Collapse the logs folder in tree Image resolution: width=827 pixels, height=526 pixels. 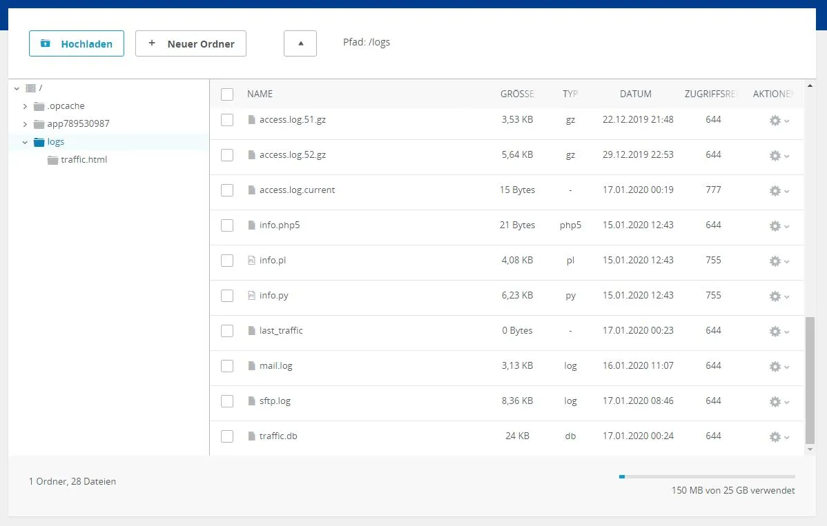[25, 142]
